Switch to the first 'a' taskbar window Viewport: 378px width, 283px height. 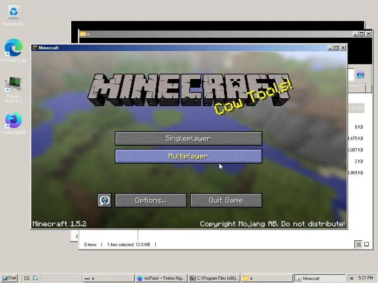tap(109, 278)
